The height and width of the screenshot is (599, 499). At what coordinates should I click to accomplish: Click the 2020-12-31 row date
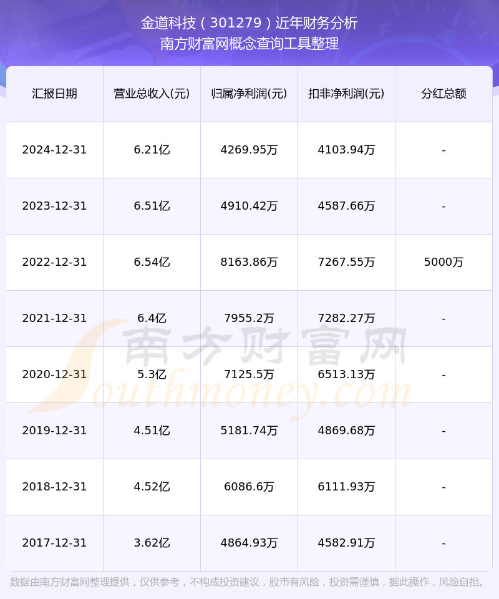[54, 374]
